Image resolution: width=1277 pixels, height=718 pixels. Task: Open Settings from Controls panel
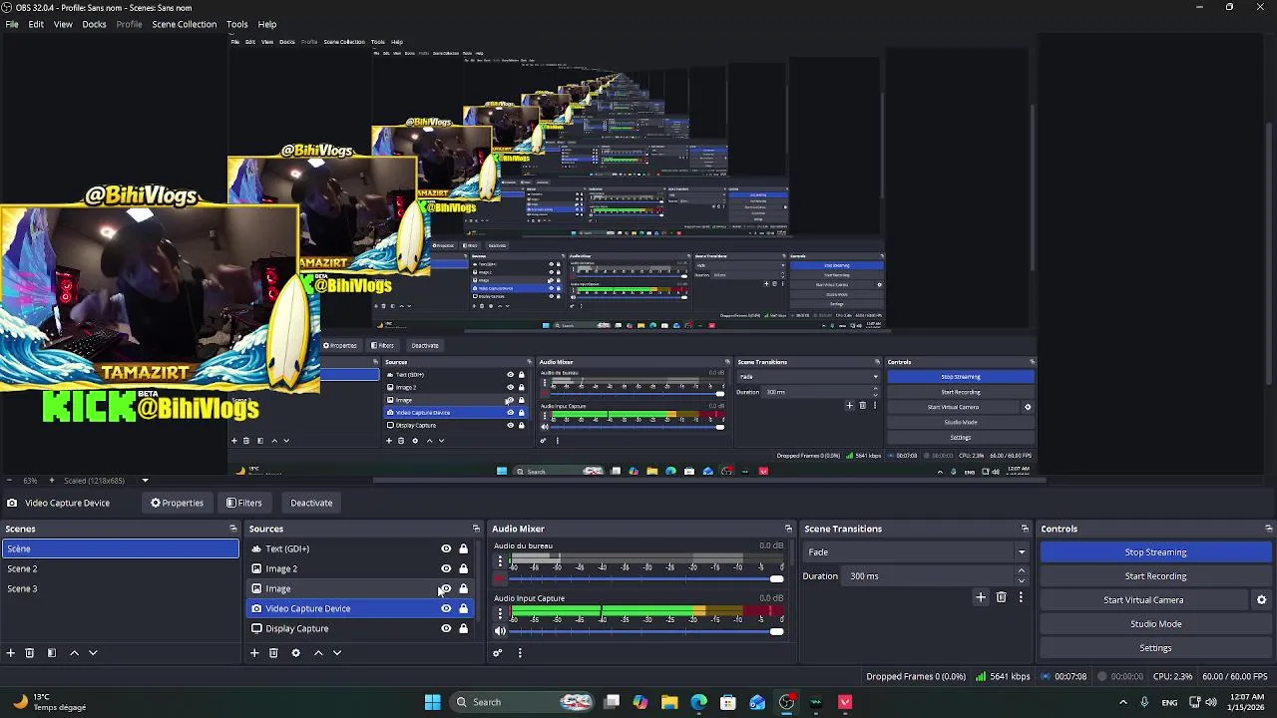click(x=1155, y=648)
